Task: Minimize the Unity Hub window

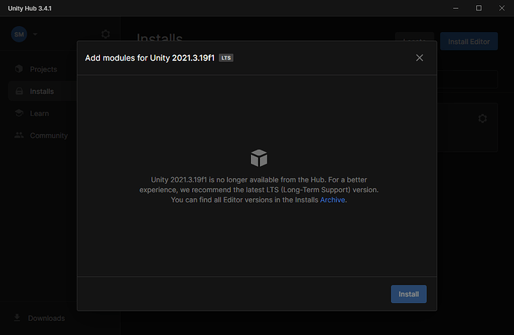Action: tap(456, 8)
